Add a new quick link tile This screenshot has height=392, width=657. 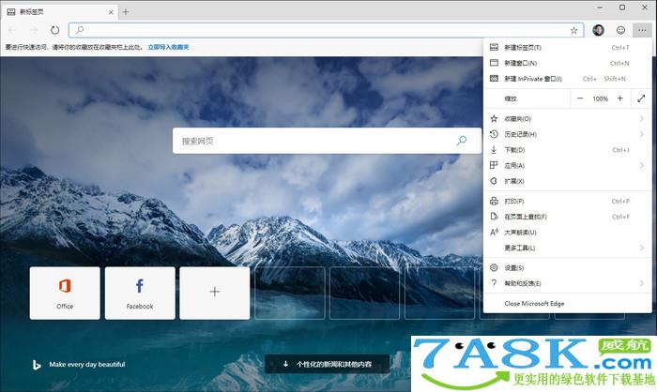(215, 294)
